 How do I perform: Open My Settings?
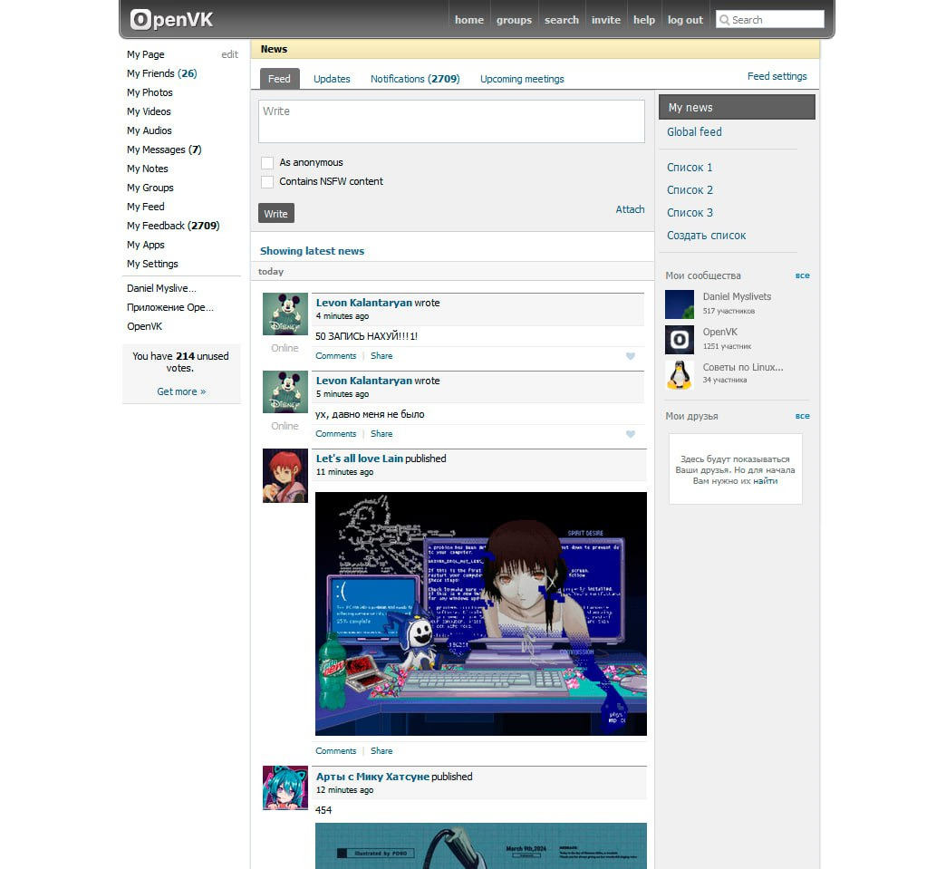[152, 265]
